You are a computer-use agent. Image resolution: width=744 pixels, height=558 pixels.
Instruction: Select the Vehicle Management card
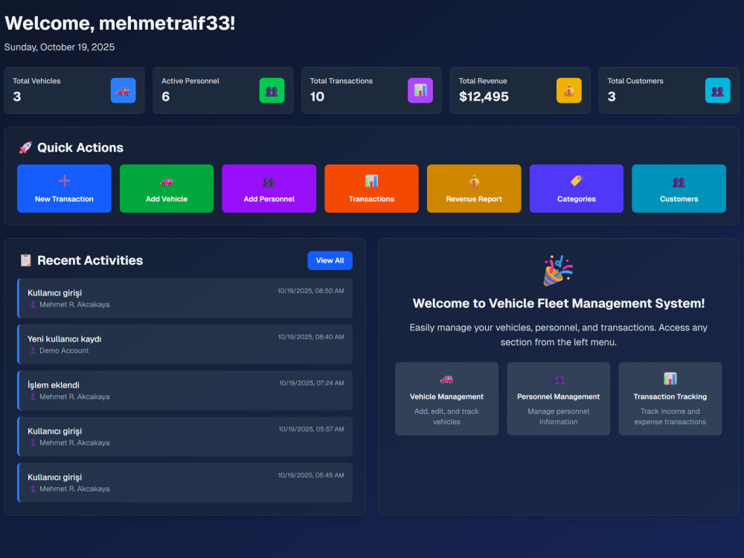coord(446,399)
